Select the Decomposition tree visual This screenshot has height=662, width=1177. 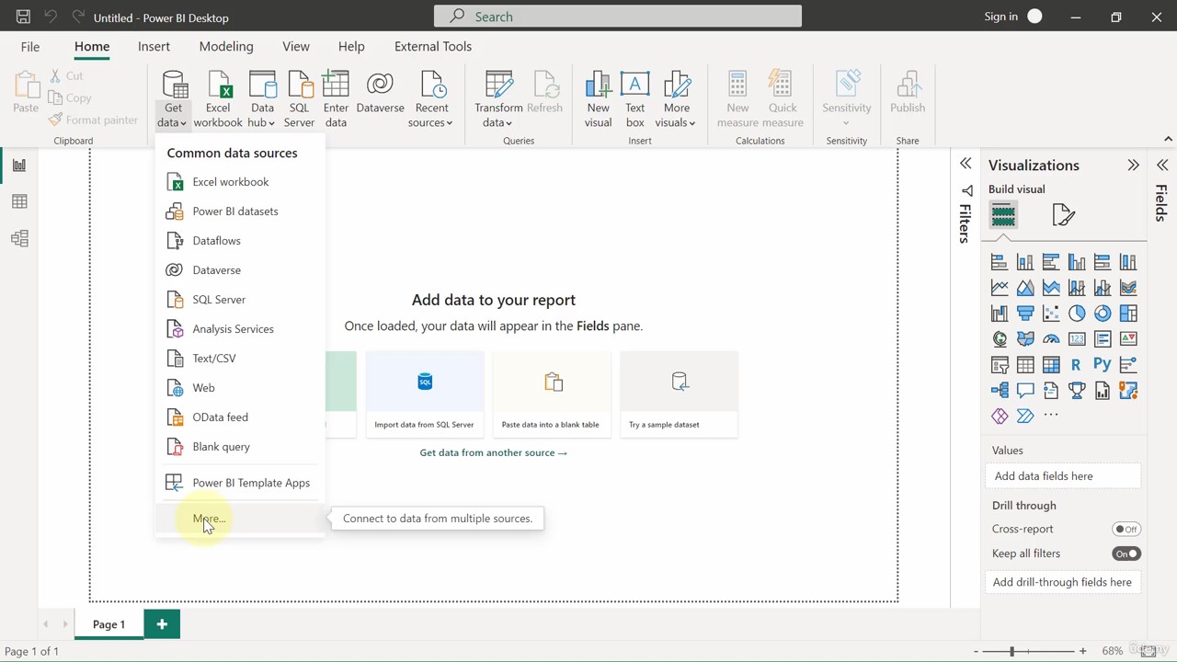click(1000, 391)
